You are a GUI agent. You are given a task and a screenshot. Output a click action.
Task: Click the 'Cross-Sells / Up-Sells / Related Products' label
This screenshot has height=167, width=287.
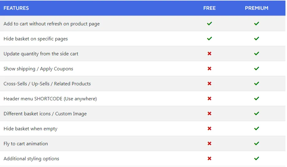[47, 84]
